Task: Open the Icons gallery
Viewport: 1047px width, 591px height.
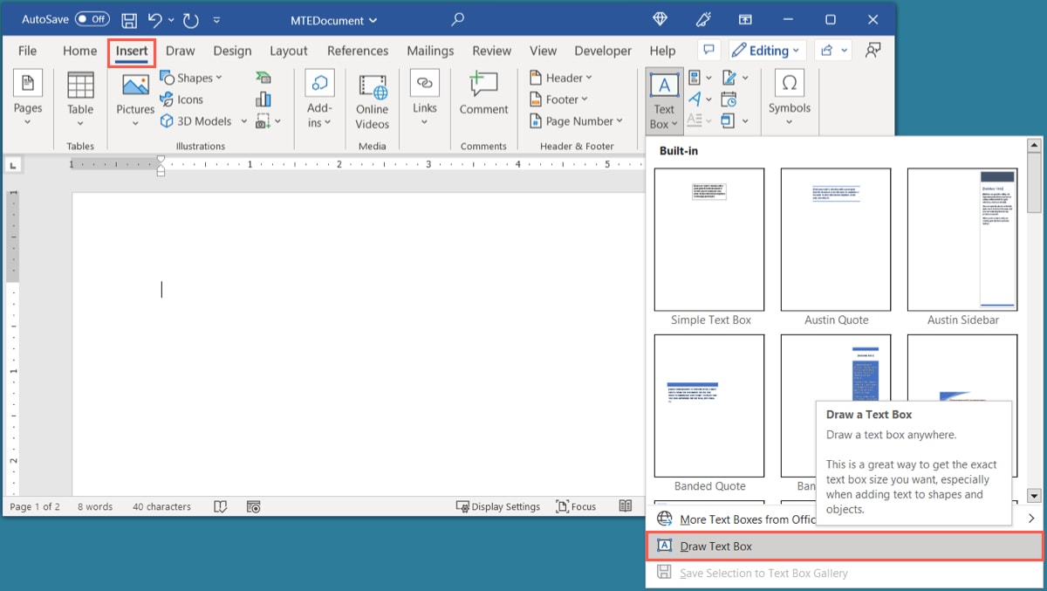Action: (x=185, y=99)
